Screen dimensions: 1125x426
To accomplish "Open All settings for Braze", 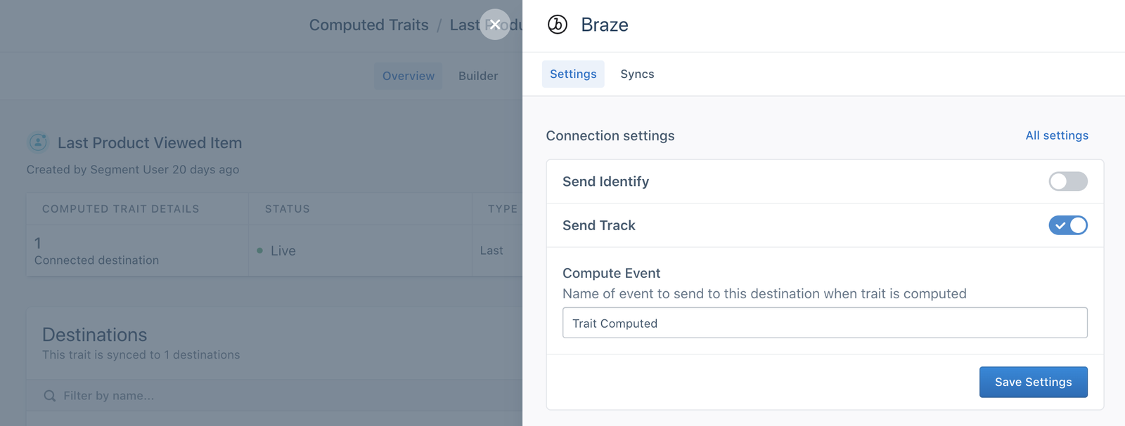I will point(1057,135).
